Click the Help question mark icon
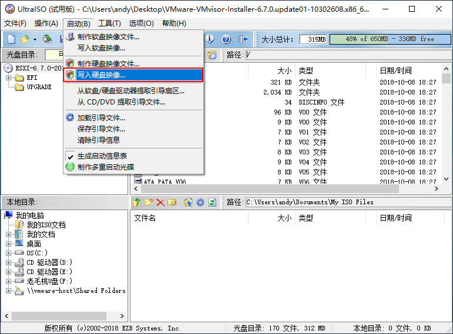 226,39
